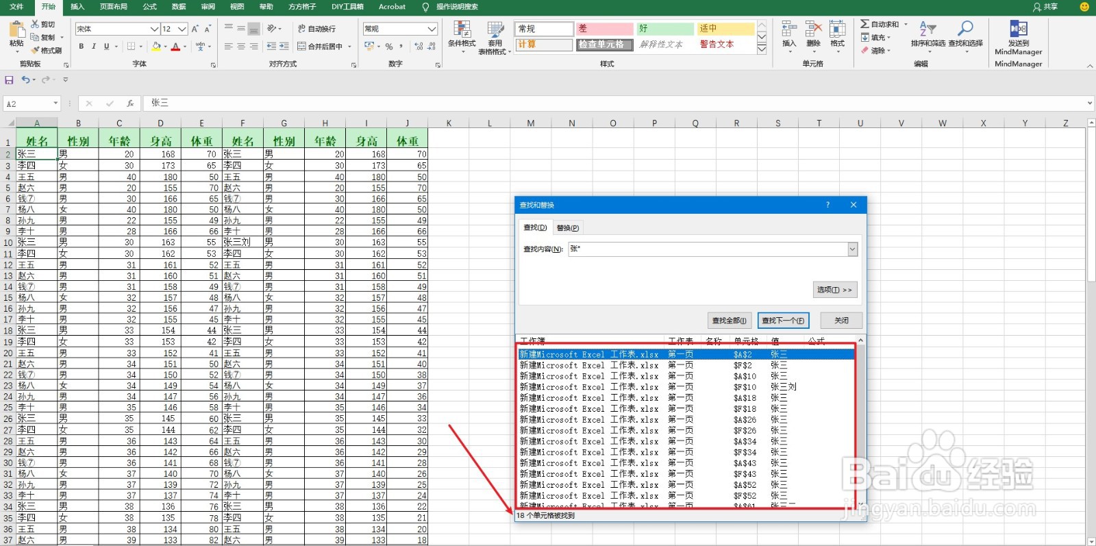This screenshot has width=1096, height=546.
Task: Toggle underline formatting
Action: pos(106,47)
